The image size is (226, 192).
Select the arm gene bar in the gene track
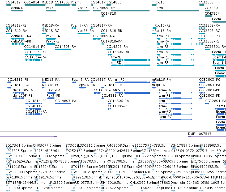[x=178, y=11]
